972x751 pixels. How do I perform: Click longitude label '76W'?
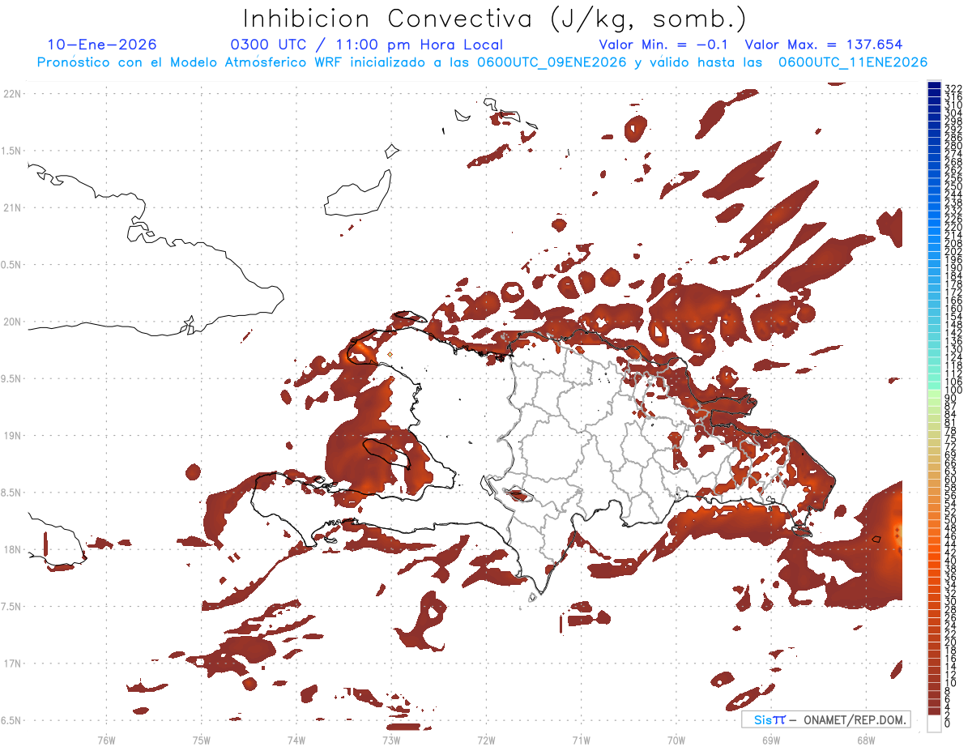click(x=107, y=739)
